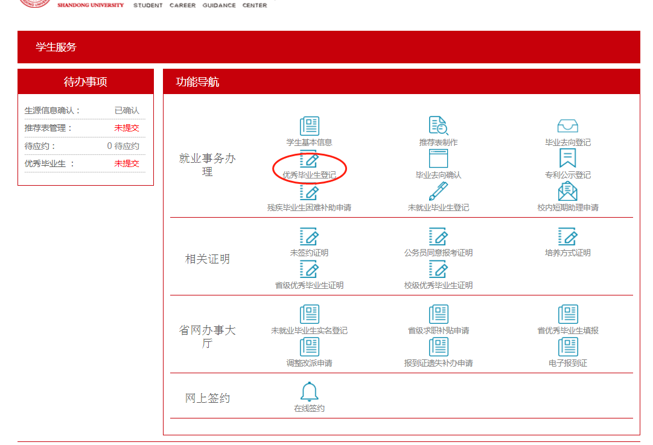Select the circled 优秀毕业生登记 icon
The width and height of the screenshot is (653, 445).
(309, 160)
